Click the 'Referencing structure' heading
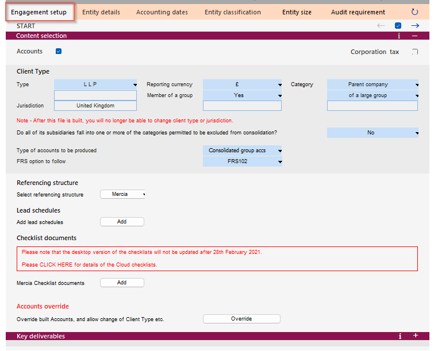 [x=47, y=183]
